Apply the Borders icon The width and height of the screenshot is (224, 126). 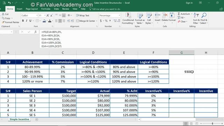37,21
